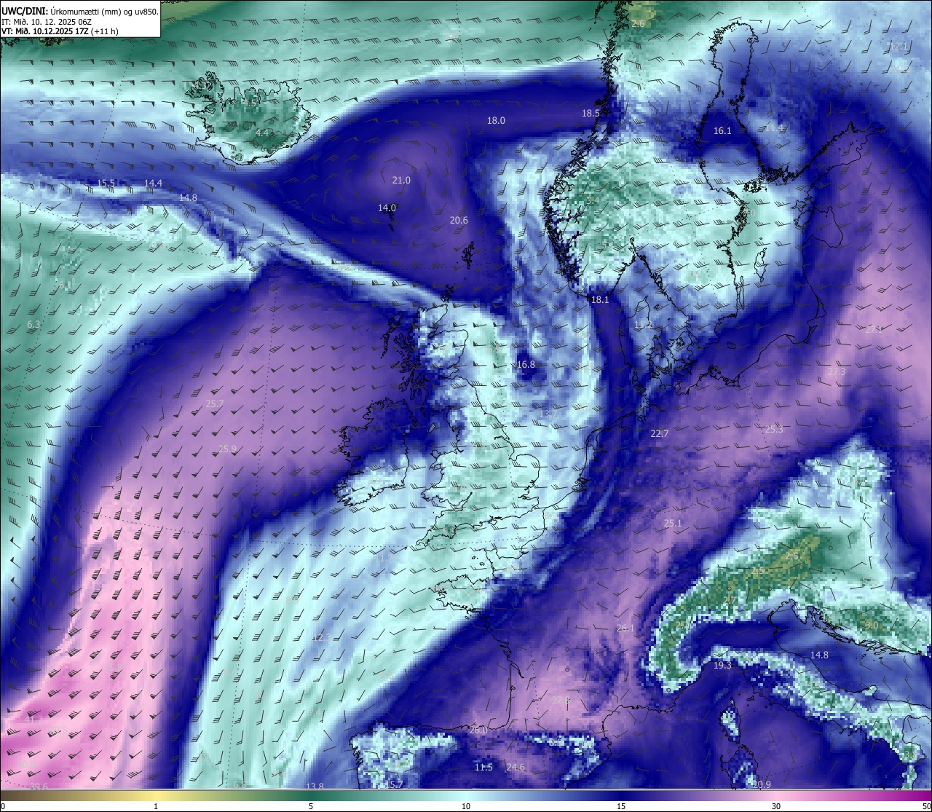The image size is (932, 812).
Task: Click the 18.5 value near Norway's coast
Action: pos(591,113)
